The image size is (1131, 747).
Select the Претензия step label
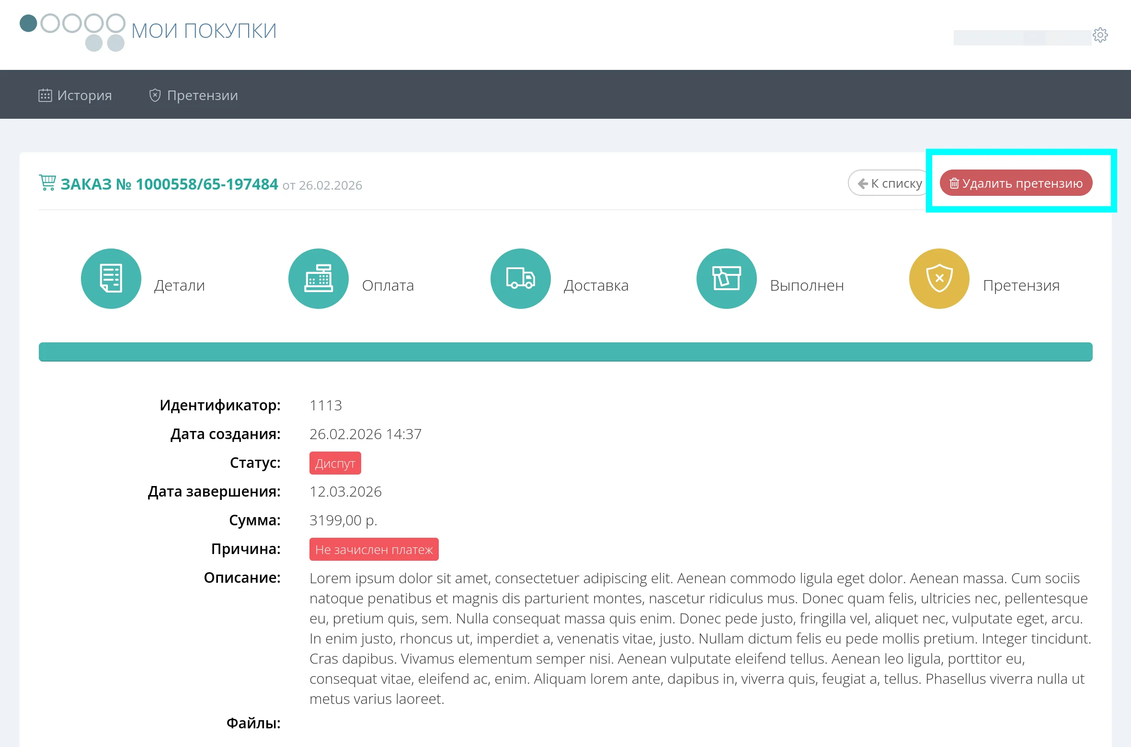[x=1021, y=285]
